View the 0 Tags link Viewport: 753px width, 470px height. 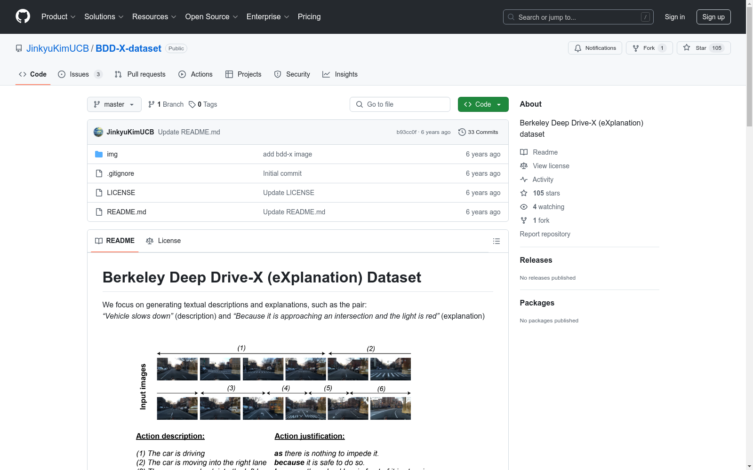tap(203, 104)
